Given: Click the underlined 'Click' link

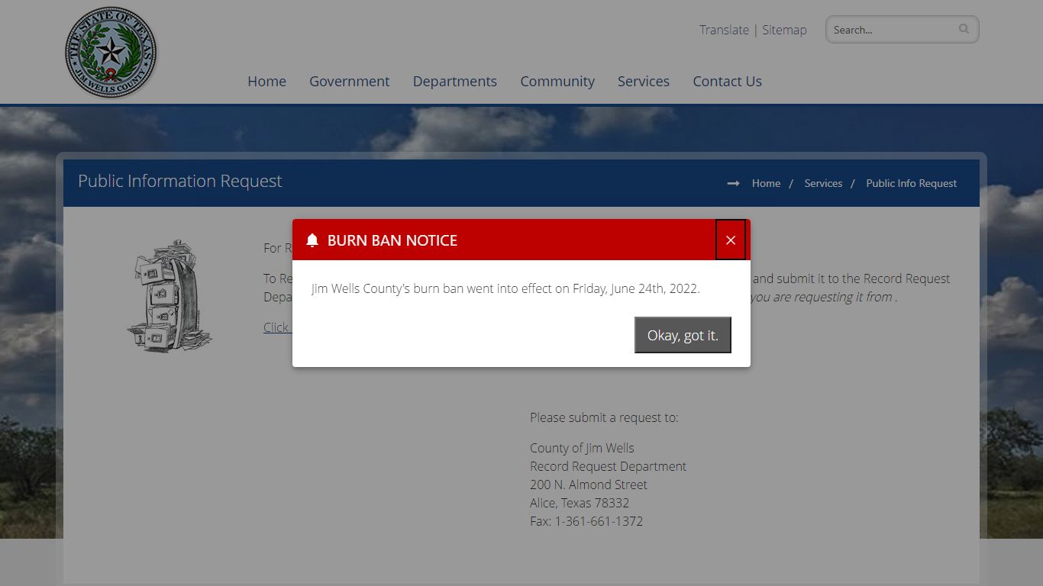Looking at the screenshot, I should click(277, 327).
